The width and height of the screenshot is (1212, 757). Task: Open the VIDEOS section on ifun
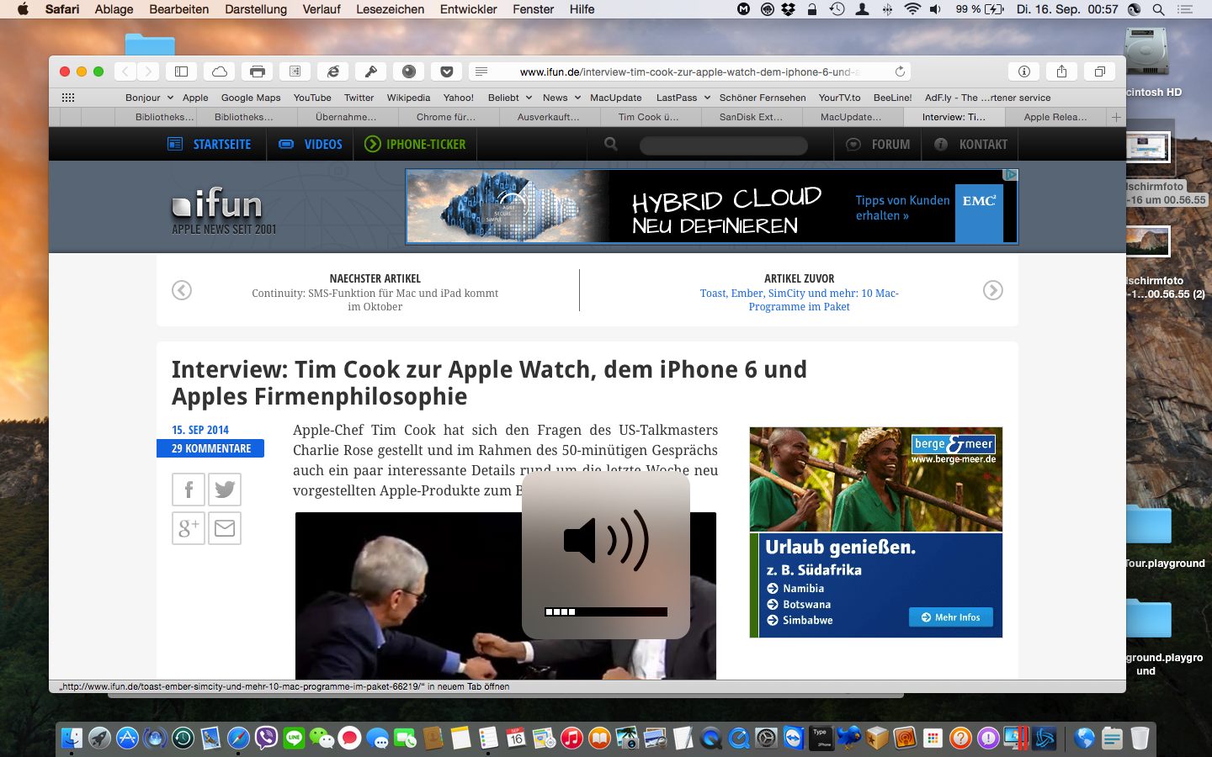pyautogui.click(x=311, y=144)
